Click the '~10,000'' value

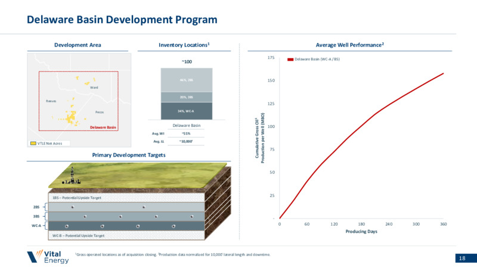click(186, 141)
